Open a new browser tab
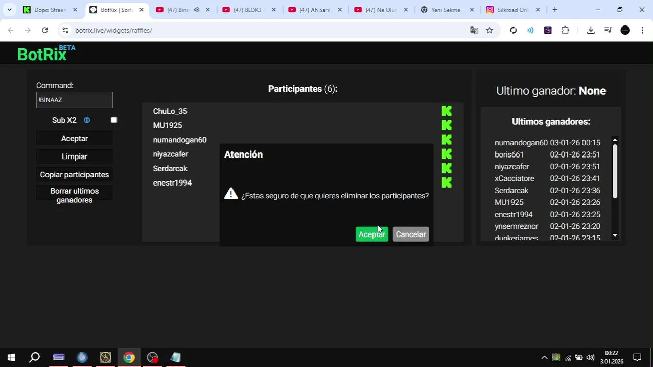653x367 pixels. point(555,10)
